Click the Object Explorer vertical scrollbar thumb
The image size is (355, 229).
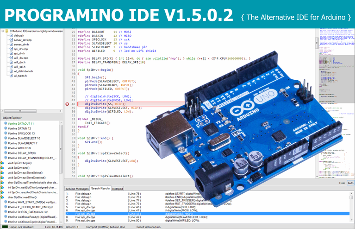point(61,148)
